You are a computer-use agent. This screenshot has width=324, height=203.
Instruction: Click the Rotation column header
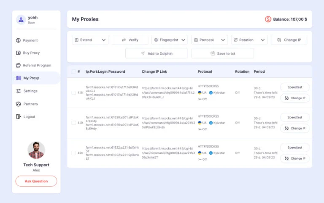tap(242, 71)
